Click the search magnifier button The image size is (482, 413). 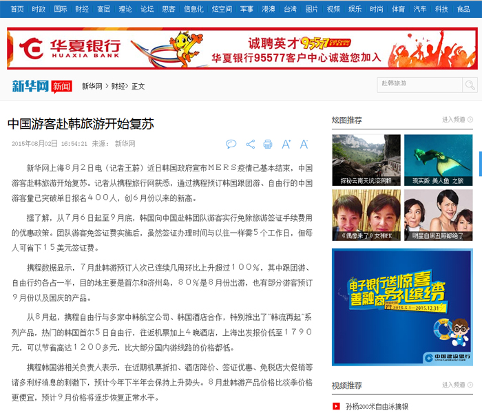coord(470,85)
